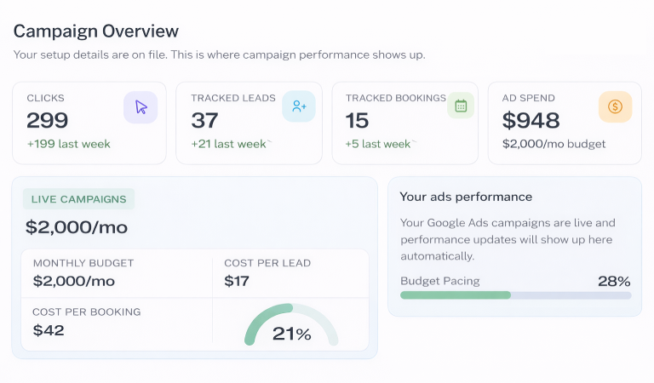Click the calendar icon in Tracked Bookings

tap(461, 106)
